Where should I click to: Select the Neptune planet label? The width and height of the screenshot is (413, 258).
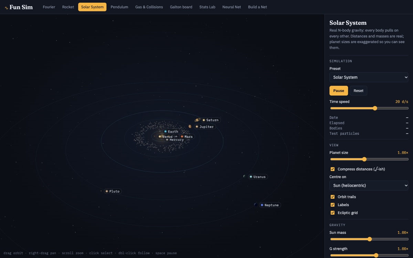point(270,205)
